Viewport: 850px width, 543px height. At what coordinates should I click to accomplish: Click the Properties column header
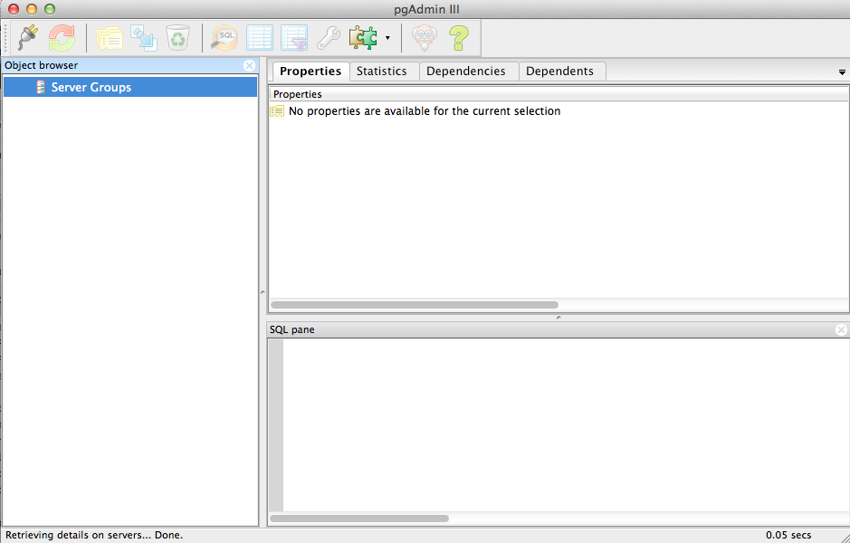[x=559, y=94]
